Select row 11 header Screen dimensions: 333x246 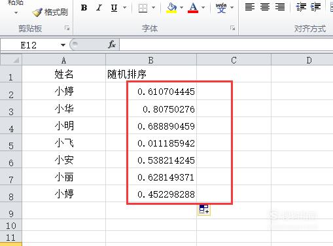click(11, 237)
